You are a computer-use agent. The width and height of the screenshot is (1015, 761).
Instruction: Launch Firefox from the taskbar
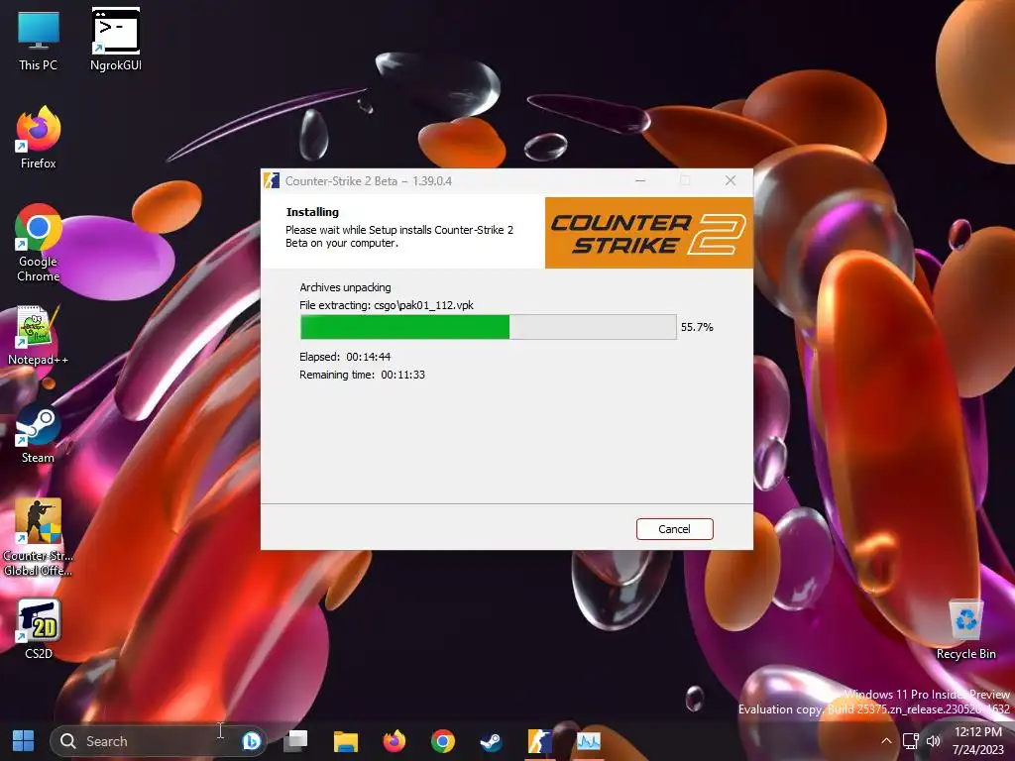click(395, 741)
